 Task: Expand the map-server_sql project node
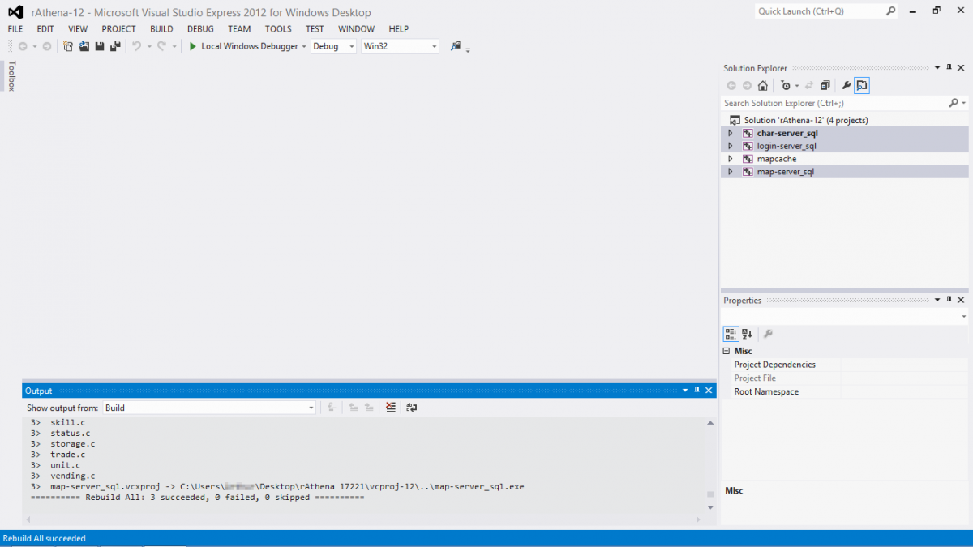pyautogui.click(x=730, y=172)
